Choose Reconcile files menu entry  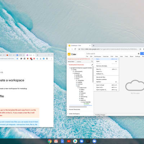click(x=106, y=77)
